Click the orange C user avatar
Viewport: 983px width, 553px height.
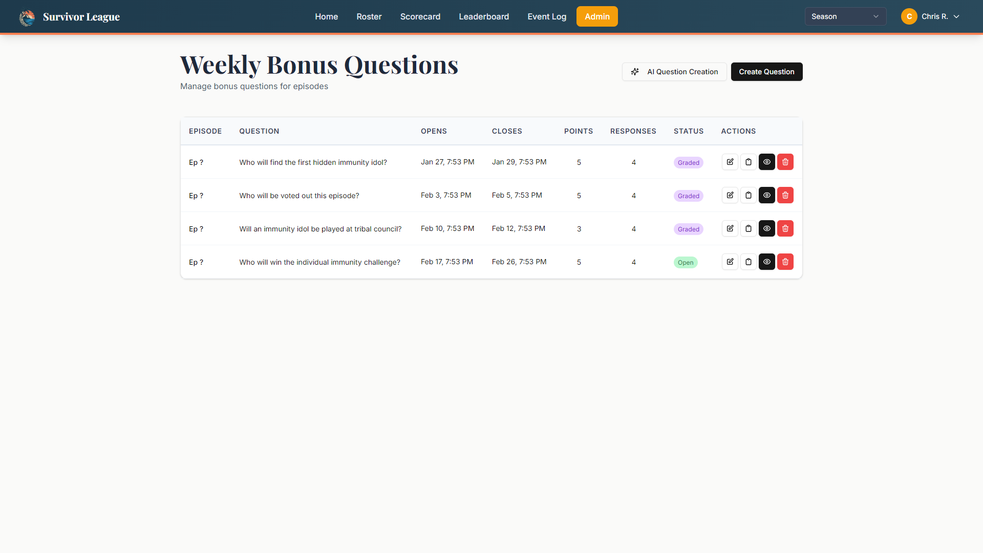[x=909, y=16]
